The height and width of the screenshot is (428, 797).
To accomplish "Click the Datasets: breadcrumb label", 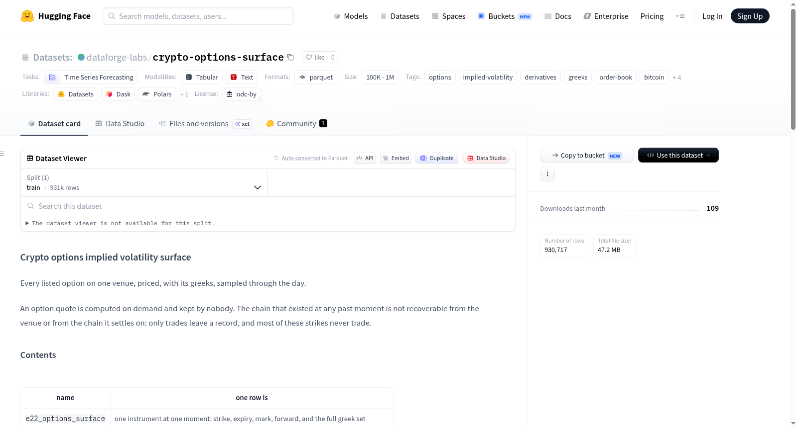I will point(53,57).
